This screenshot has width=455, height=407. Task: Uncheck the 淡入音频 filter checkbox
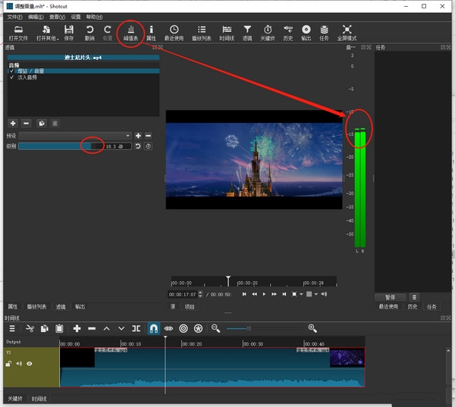11,77
